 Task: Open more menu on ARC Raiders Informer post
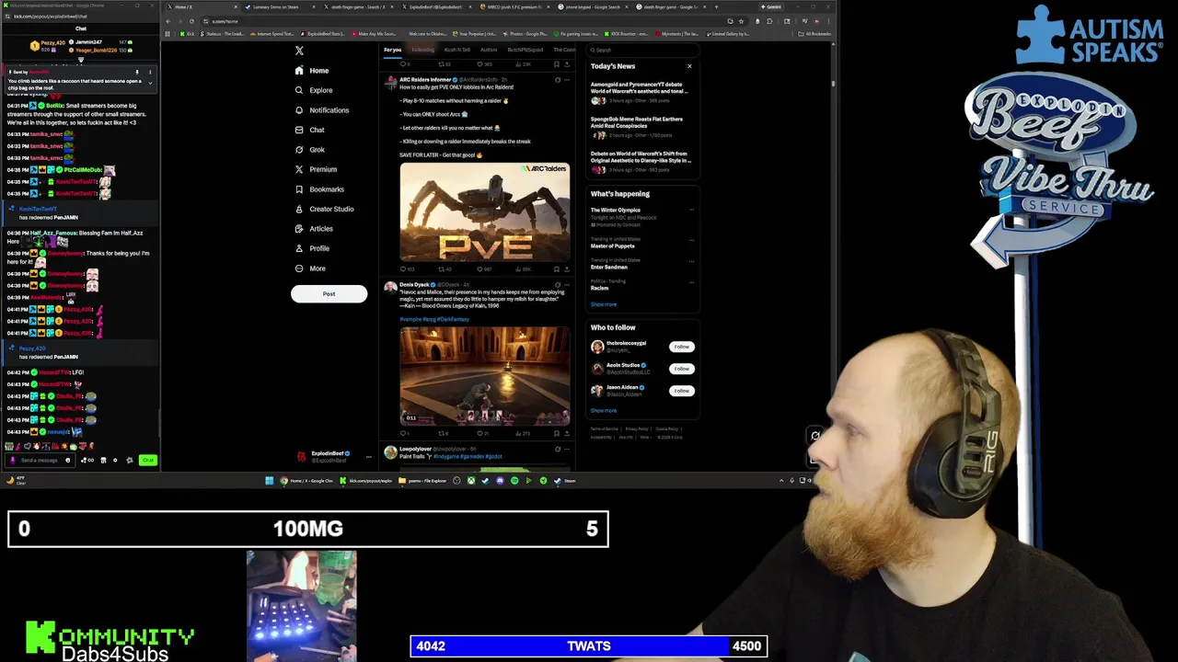click(x=567, y=80)
